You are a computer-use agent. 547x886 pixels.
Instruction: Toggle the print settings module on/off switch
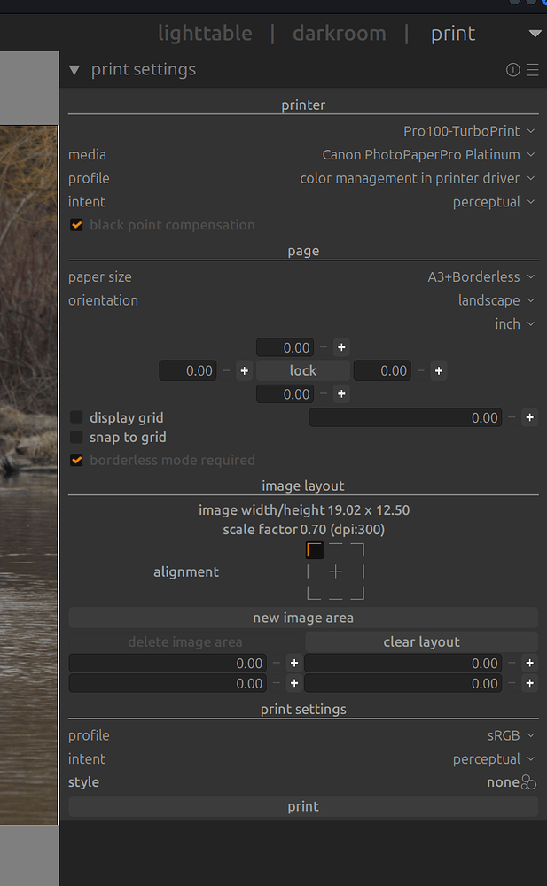pos(512,69)
